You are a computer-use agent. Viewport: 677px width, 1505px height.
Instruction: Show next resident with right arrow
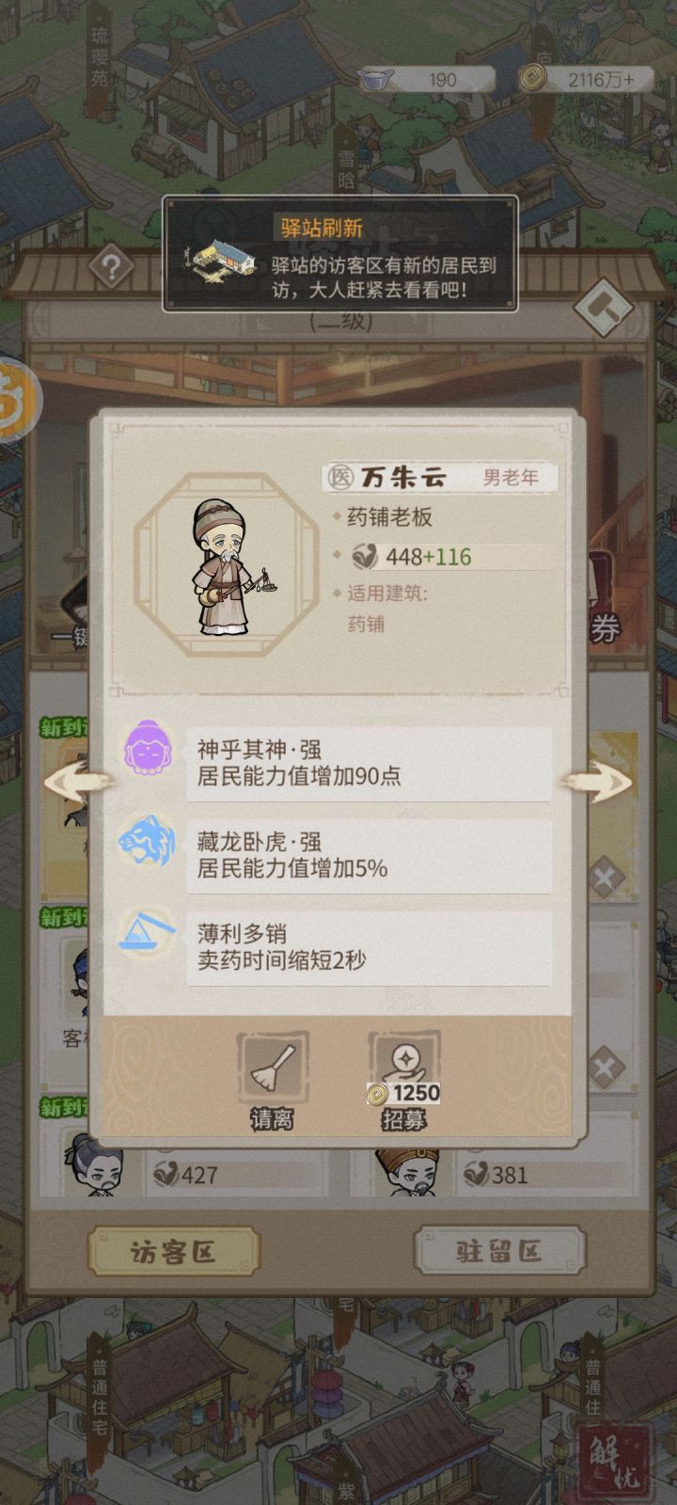point(598,783)
